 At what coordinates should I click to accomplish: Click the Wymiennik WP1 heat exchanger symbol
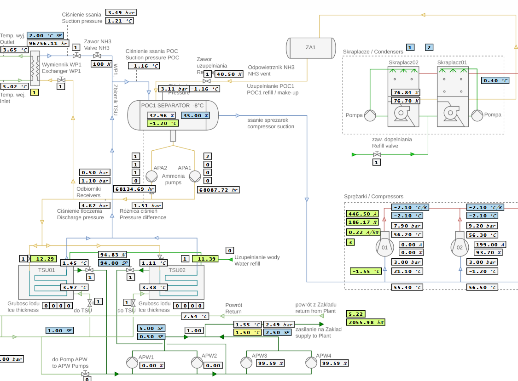(x=35, y=69)
